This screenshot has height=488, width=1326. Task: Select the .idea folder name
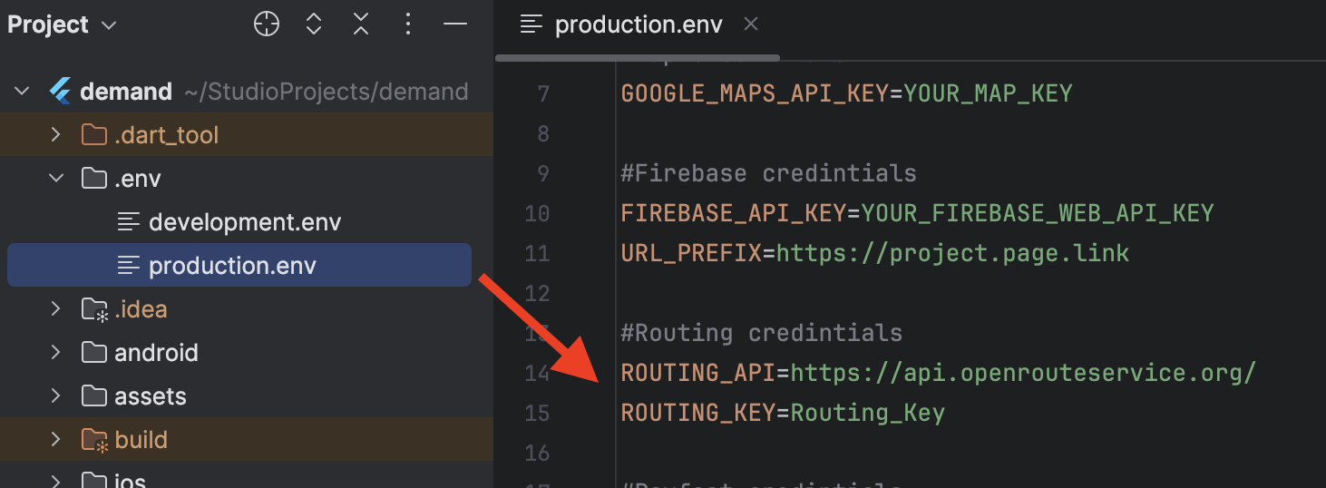click(141, 309)
